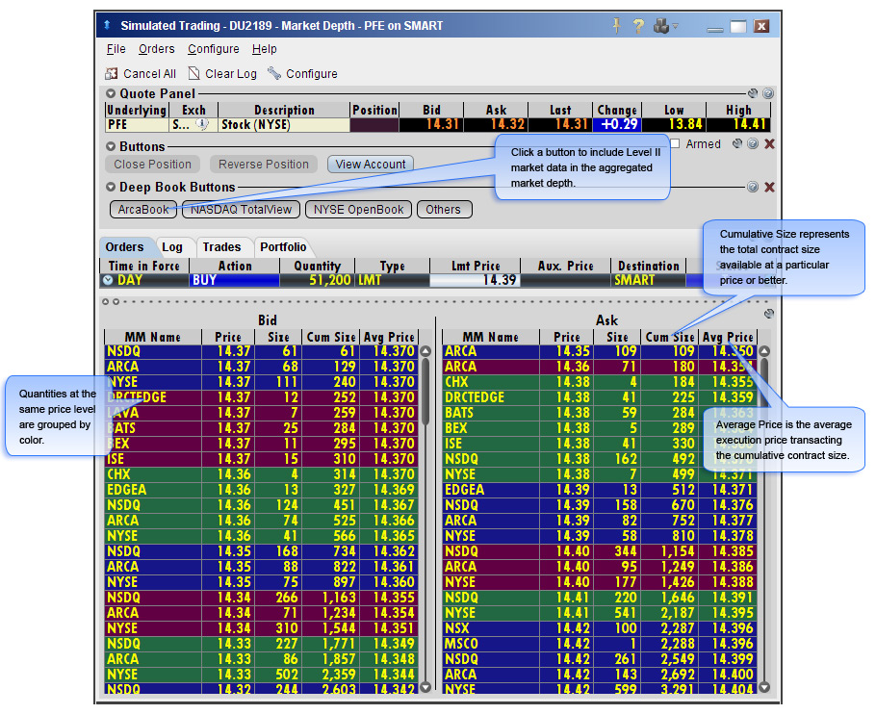876x714 pixels.
Task: Toggle NYSE OpenBook deep book data
Action: click(x=359, y=210)
